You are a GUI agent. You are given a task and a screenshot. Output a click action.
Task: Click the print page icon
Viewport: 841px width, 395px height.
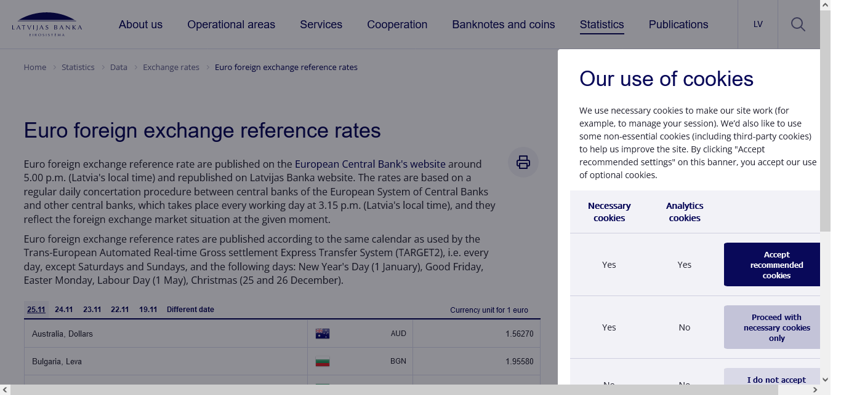point(523,163)
